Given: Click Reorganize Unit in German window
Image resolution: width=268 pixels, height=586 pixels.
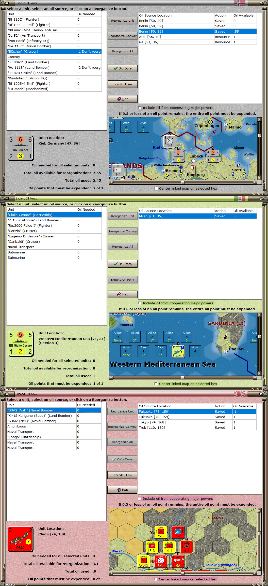Looking at the screenshot, I should tap(123, 21).
